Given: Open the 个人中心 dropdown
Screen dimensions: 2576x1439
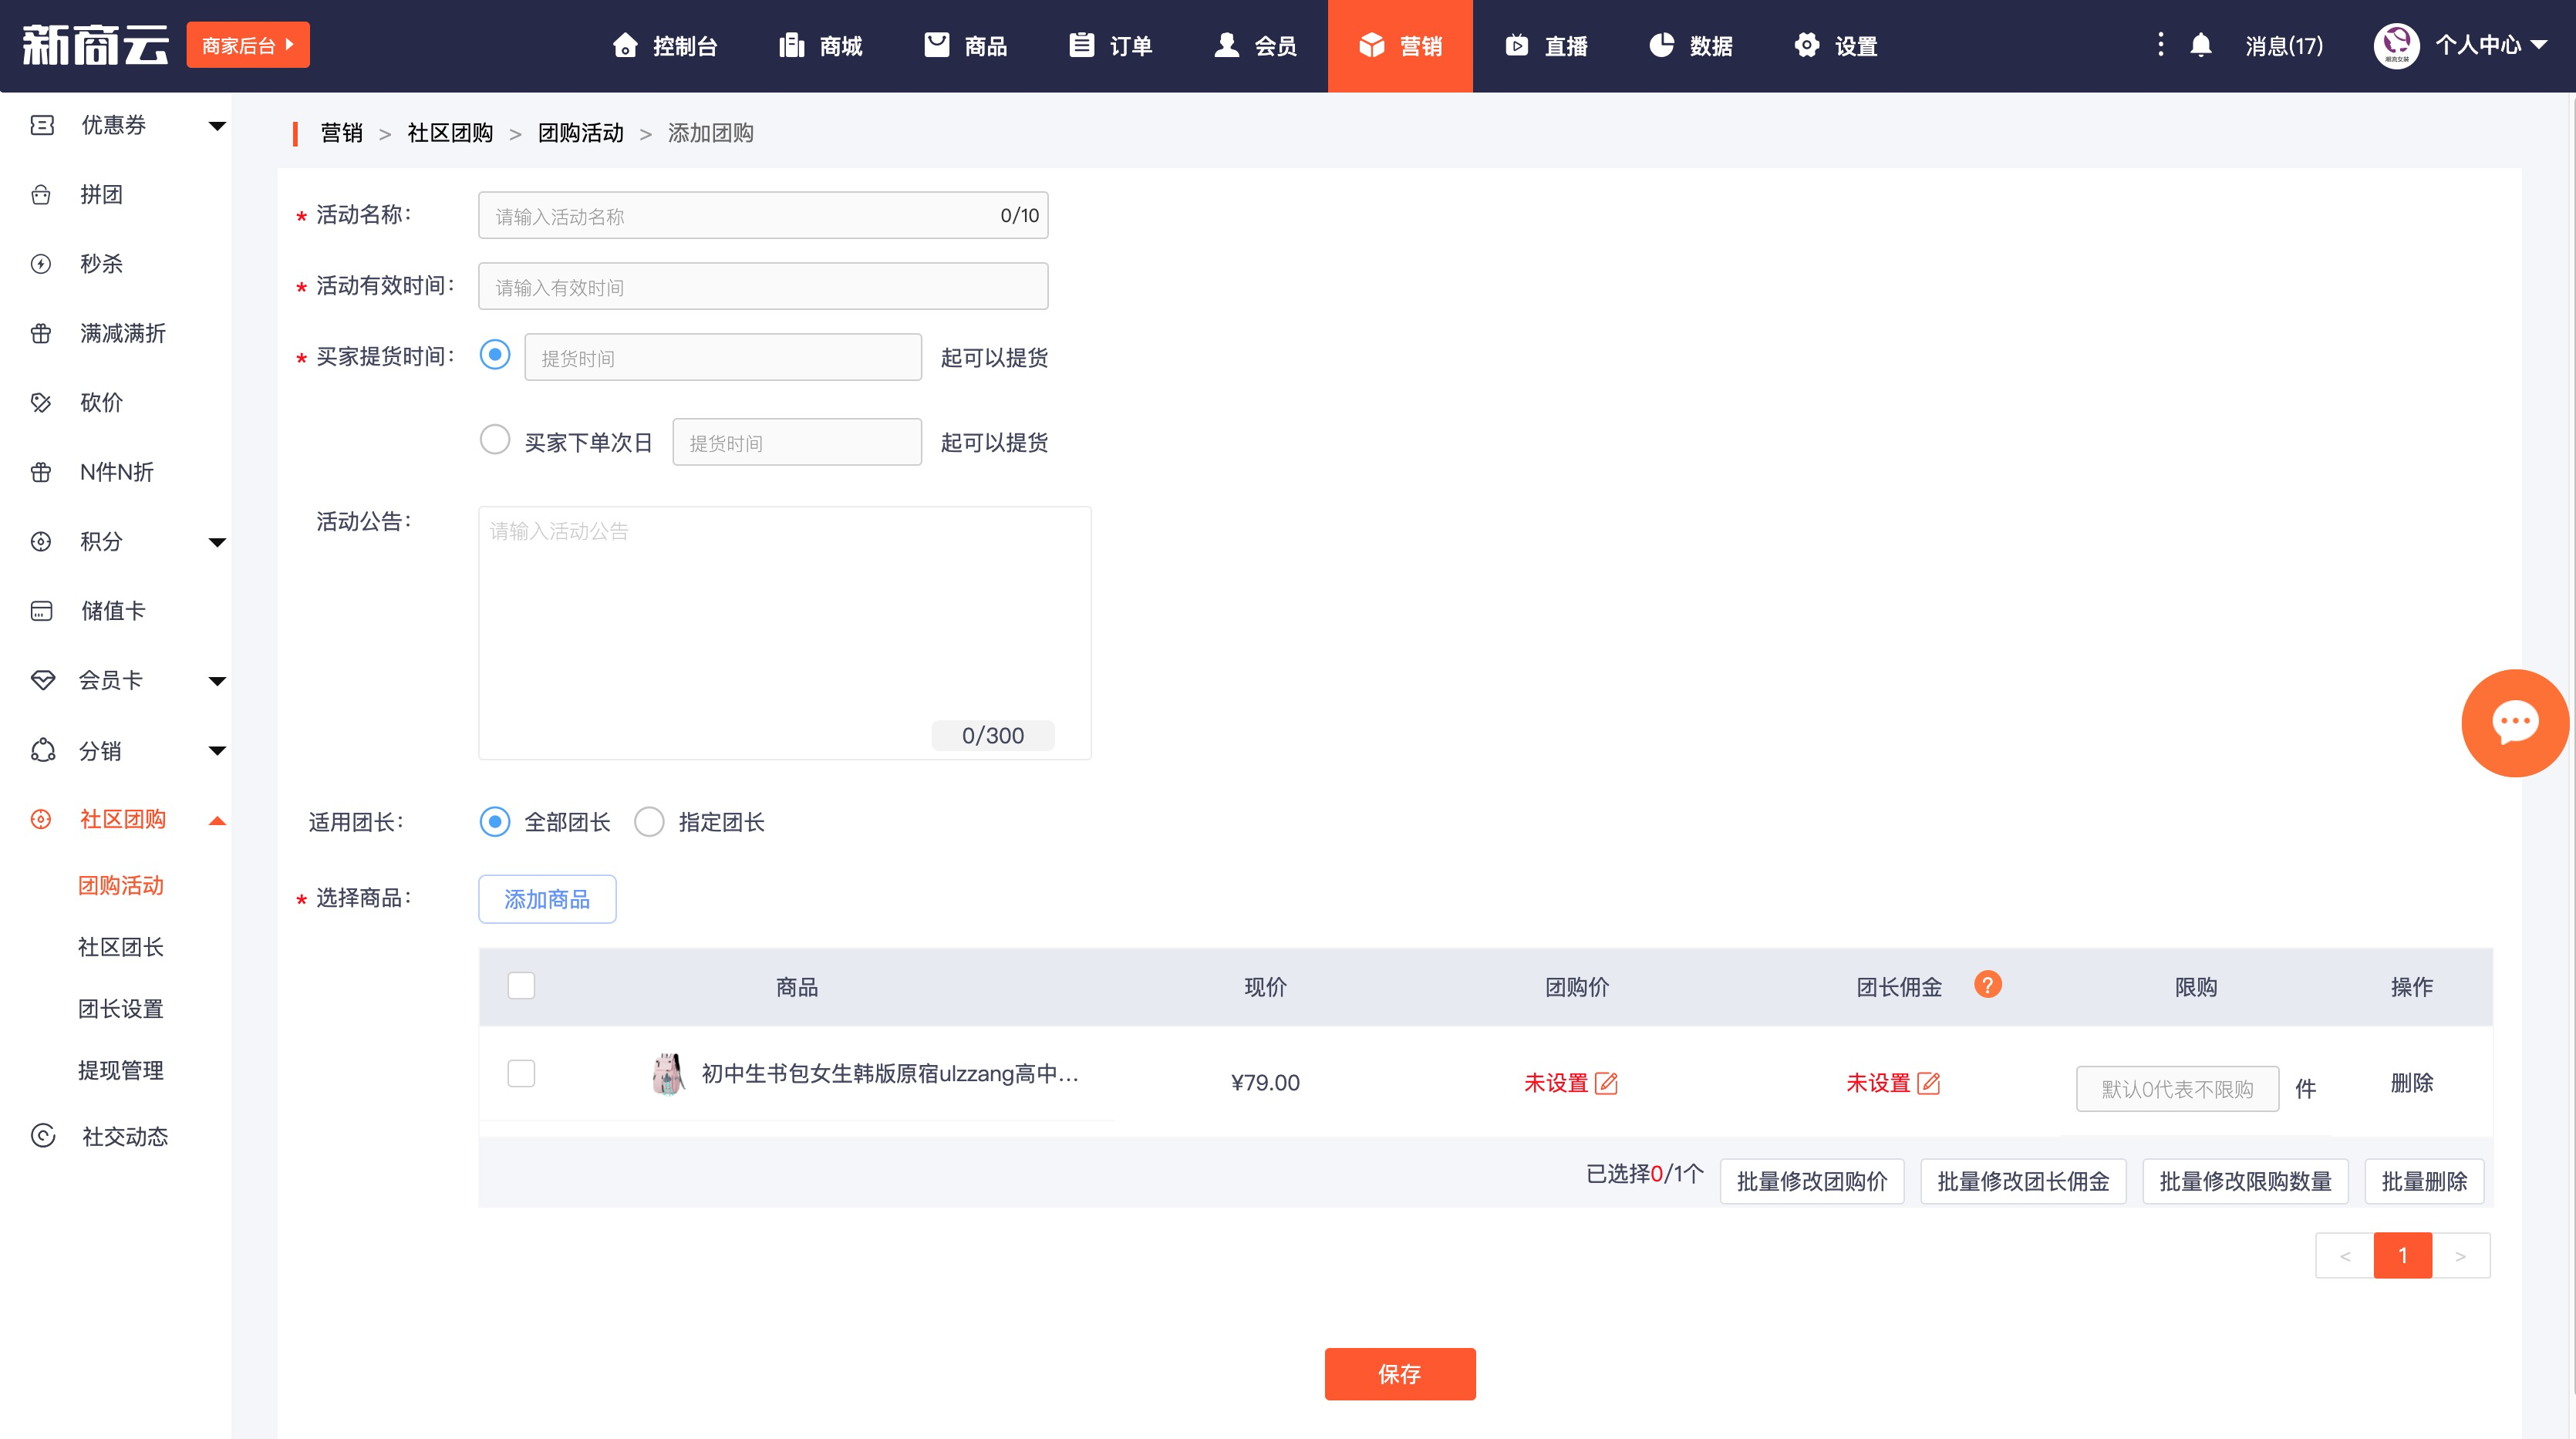Looking at the screenshot, I should point(2491,45).
